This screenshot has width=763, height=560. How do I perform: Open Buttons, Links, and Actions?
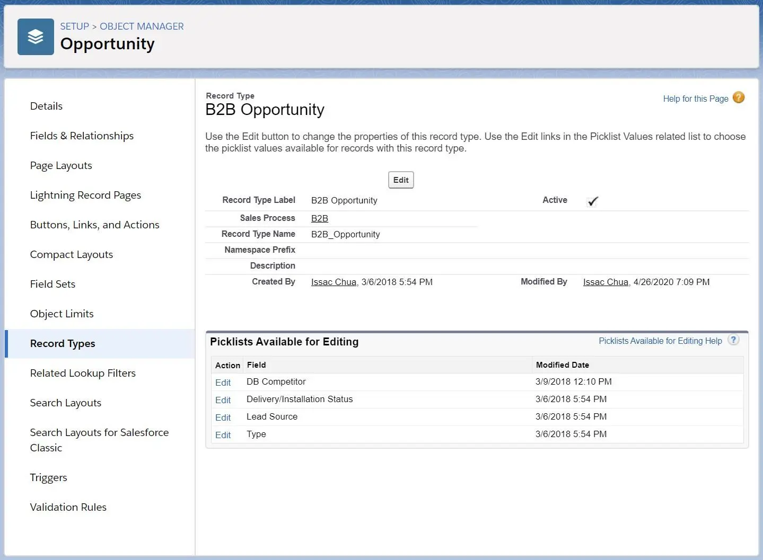94,225
